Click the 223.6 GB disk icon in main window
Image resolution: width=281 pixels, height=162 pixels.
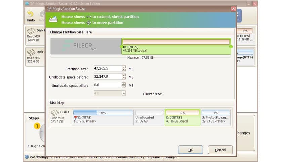click(x=31, y=53)
